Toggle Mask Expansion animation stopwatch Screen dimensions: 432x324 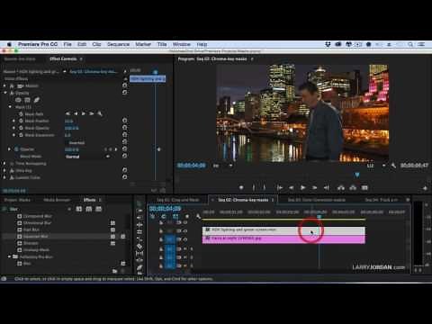[x=21, y=135]
